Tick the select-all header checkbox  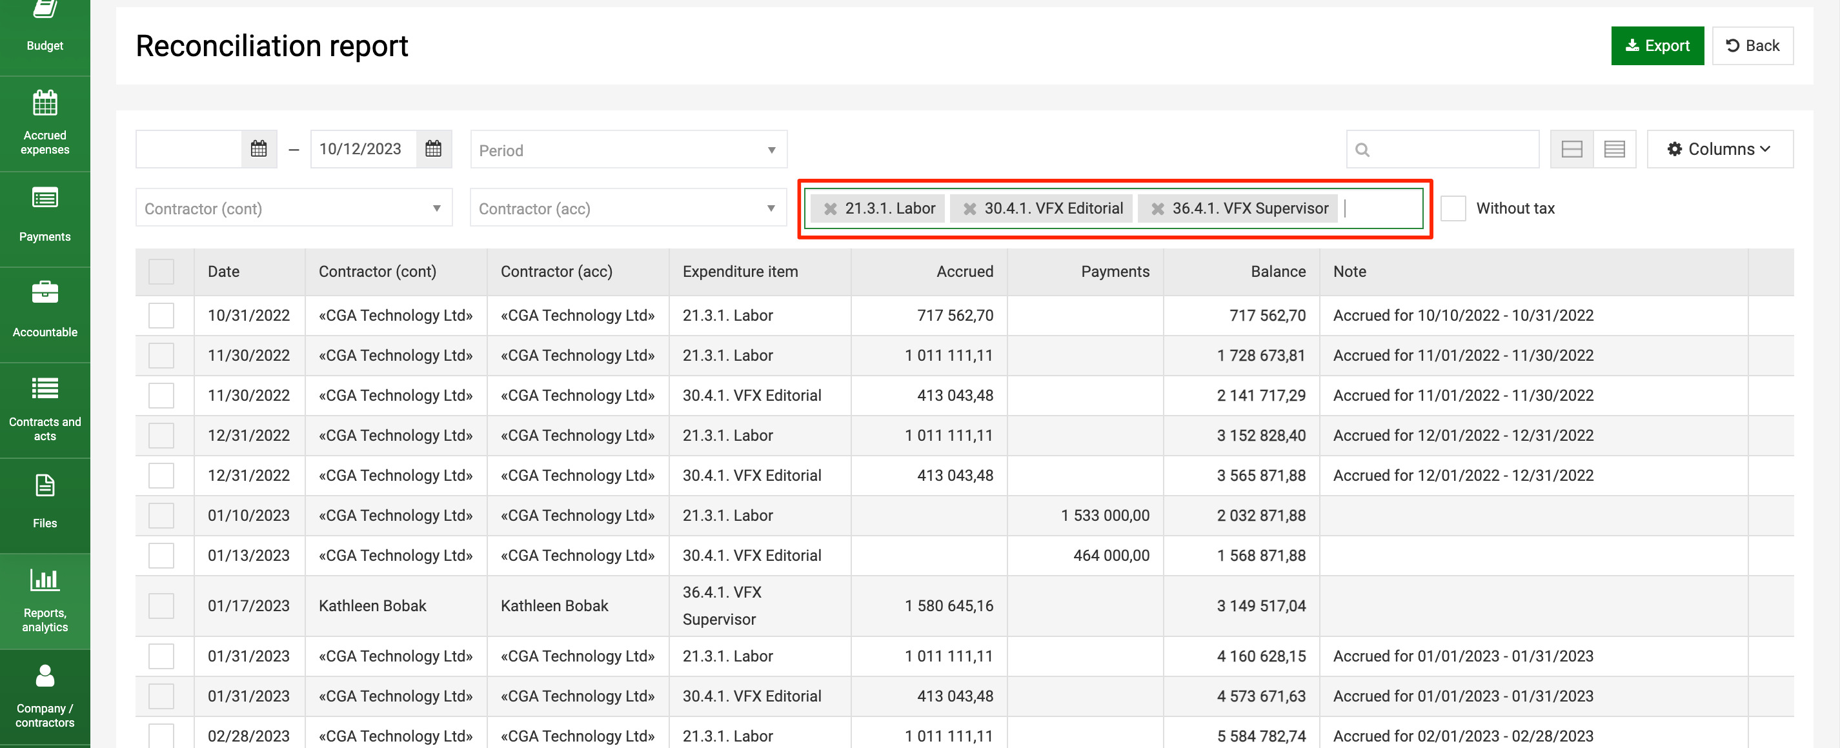point(161,272)
